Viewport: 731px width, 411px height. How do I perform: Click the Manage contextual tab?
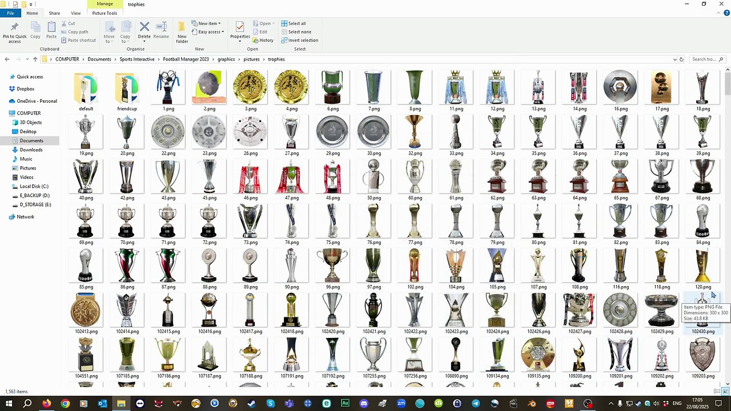105,4
